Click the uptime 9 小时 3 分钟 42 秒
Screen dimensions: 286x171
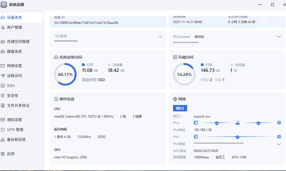click(x=242, y=22)
